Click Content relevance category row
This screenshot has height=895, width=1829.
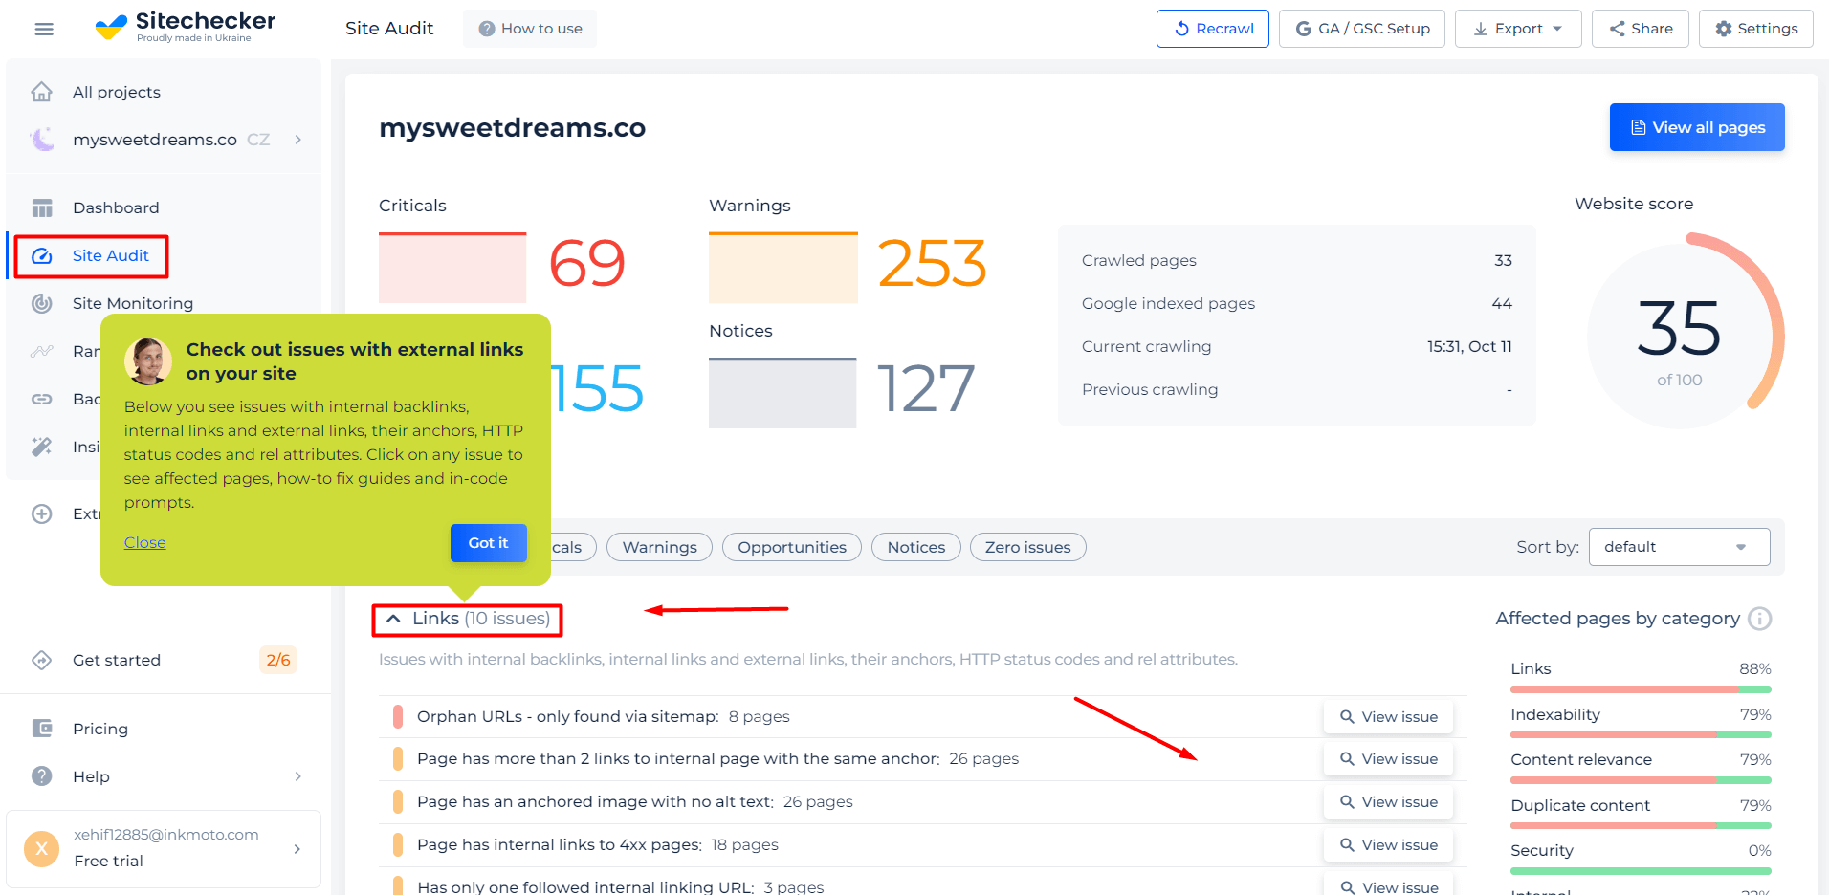[1641, 767]
